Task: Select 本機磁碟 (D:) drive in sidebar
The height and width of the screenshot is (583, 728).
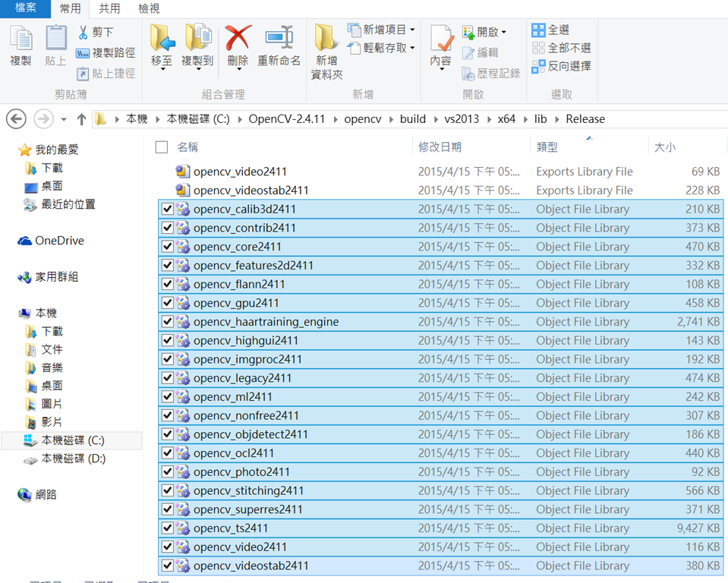Action: 65,459
